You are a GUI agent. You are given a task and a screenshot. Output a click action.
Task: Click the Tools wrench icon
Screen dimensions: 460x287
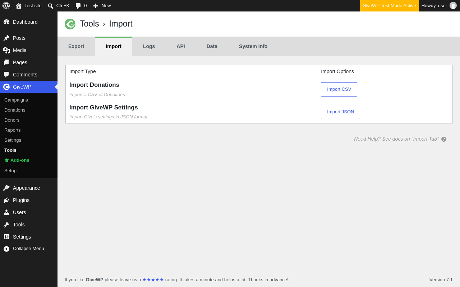click(x=6, y=225)
